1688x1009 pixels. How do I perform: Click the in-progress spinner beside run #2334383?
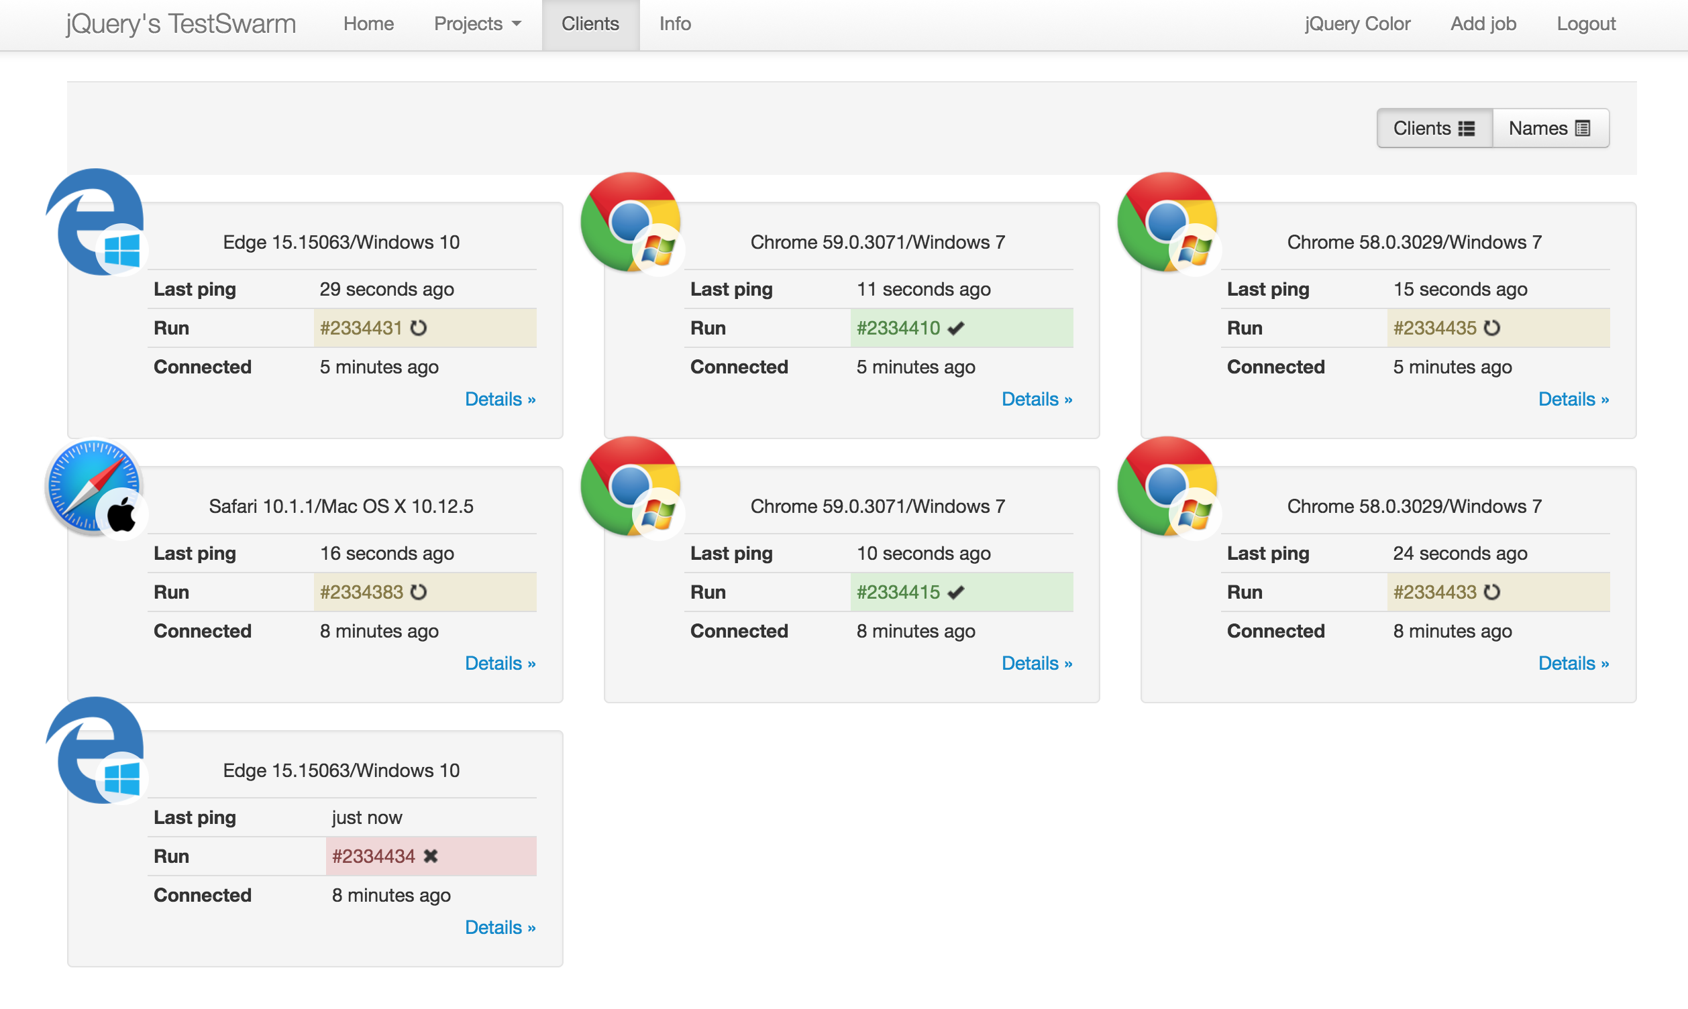pos(419,592)
